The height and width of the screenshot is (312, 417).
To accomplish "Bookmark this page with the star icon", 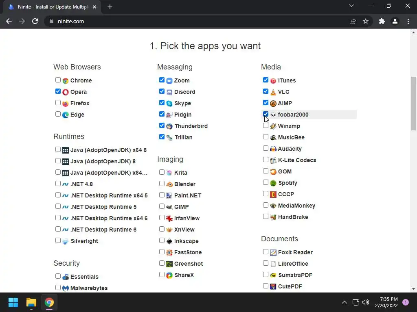I will click(x=366, y=21).
